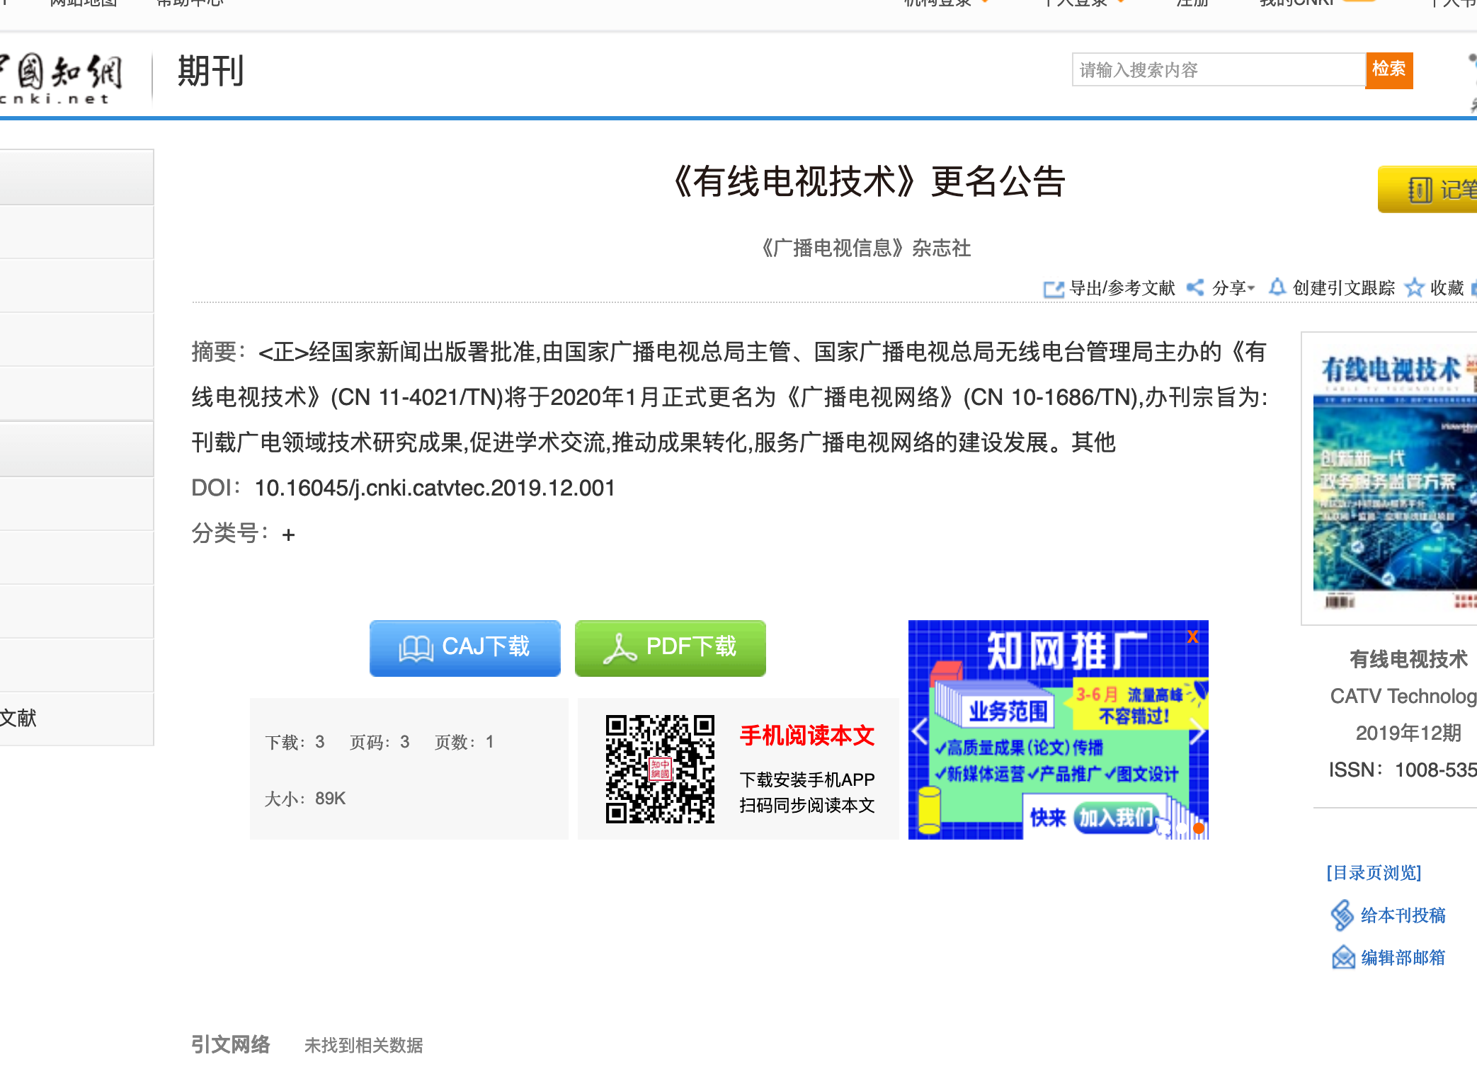This screenshot has width=1477, height=1086.
Task: Click the mobile reading QR code
Action: [x=659, y=769]
